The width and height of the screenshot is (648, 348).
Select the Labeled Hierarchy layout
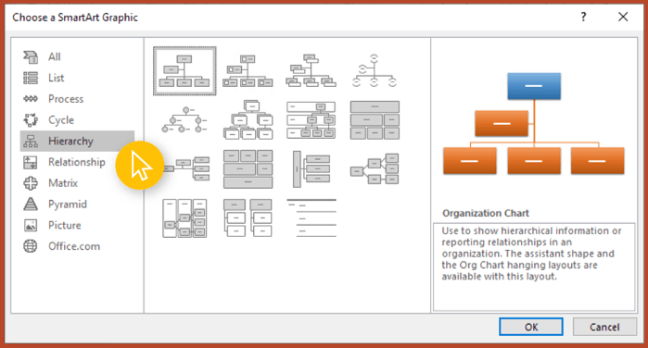coord(311,119)
